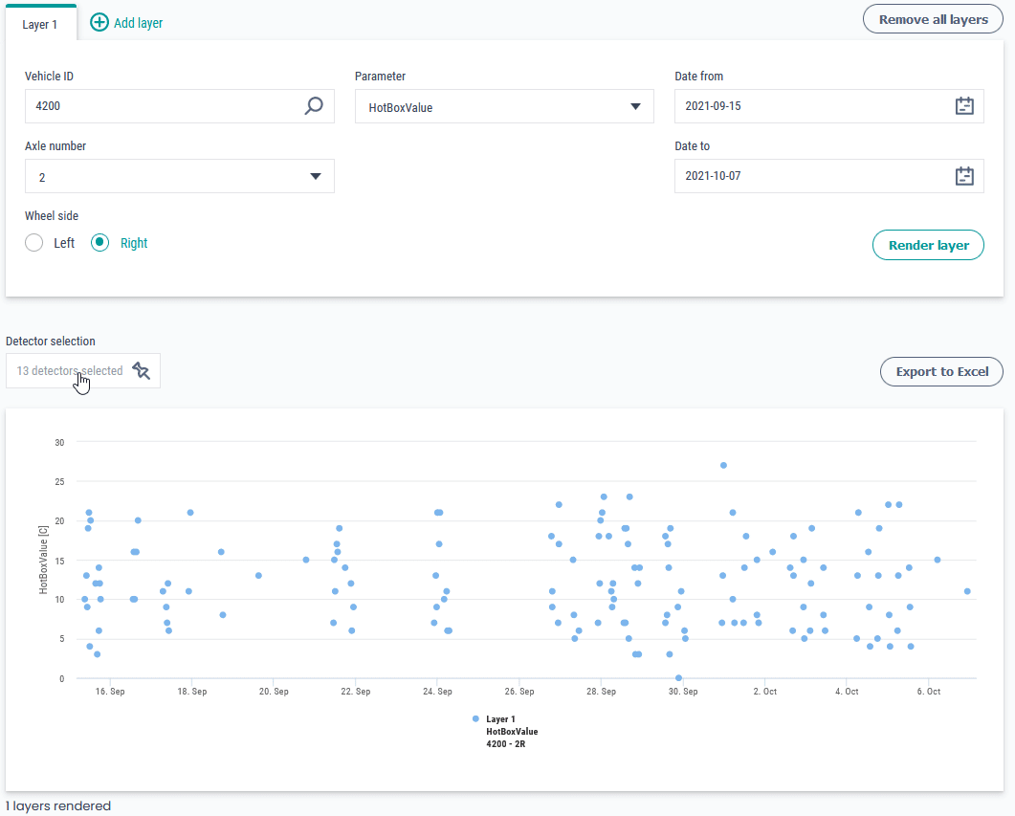Open the 13 detectors selected dropdown
This screenshot has width=1015, height=816.
(x=70, y=371)
